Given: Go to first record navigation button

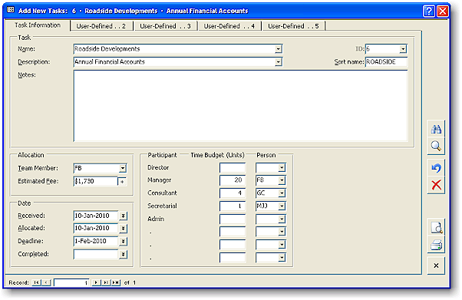Looking at the screenshot, I should click(x=36, y=282).
